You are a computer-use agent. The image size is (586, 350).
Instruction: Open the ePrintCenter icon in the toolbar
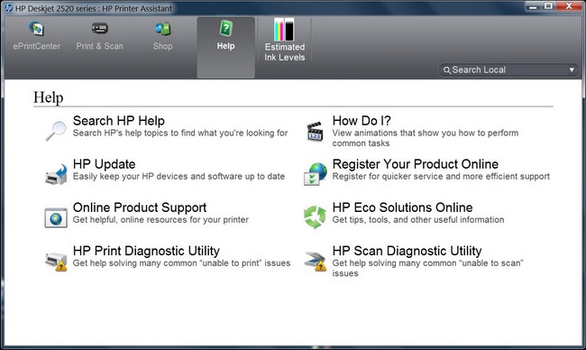(x=36, y=29)
